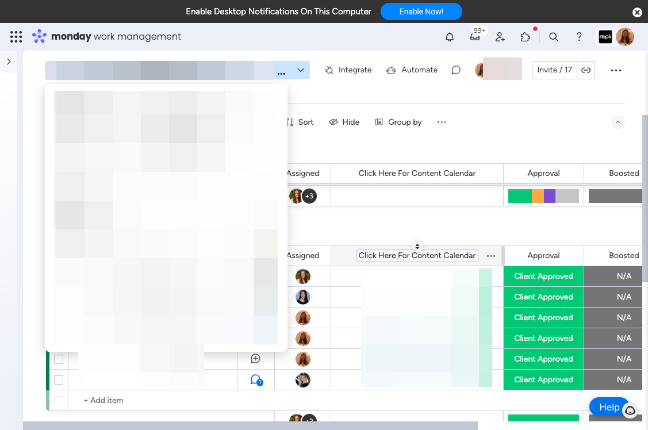The image size is (648, 430).
Task: Copy the board link icon
Action: coord(586,70)
